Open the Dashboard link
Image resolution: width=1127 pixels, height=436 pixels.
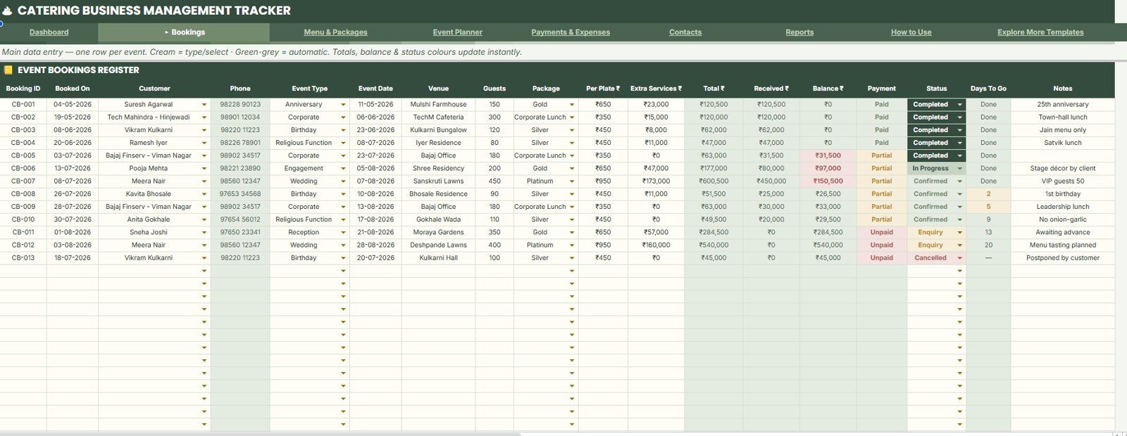pyautogui.click(x=49, y=32)
